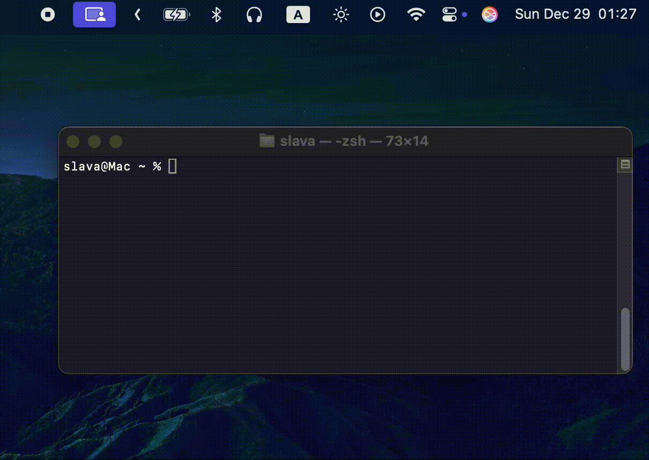The width and height of the screenshot is (649, 460).
Task: Open the Now Playing menu bar control
Action: click(x=378, y=14)
